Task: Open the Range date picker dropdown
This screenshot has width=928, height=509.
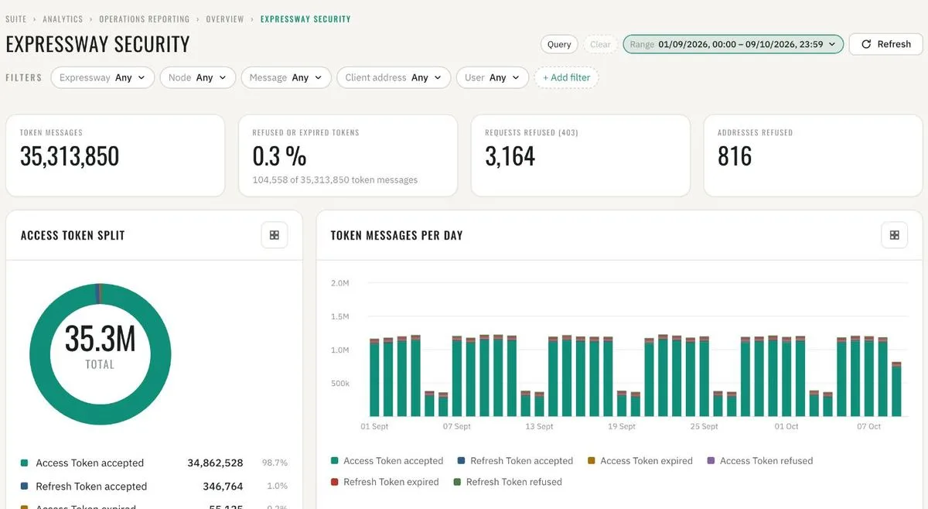Action: click(x=733, y=44)
